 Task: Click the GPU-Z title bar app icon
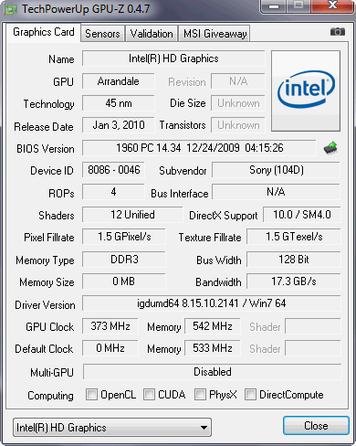(11, 9)
